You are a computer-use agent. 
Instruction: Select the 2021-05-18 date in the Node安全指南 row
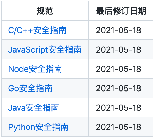click(118, 69)
